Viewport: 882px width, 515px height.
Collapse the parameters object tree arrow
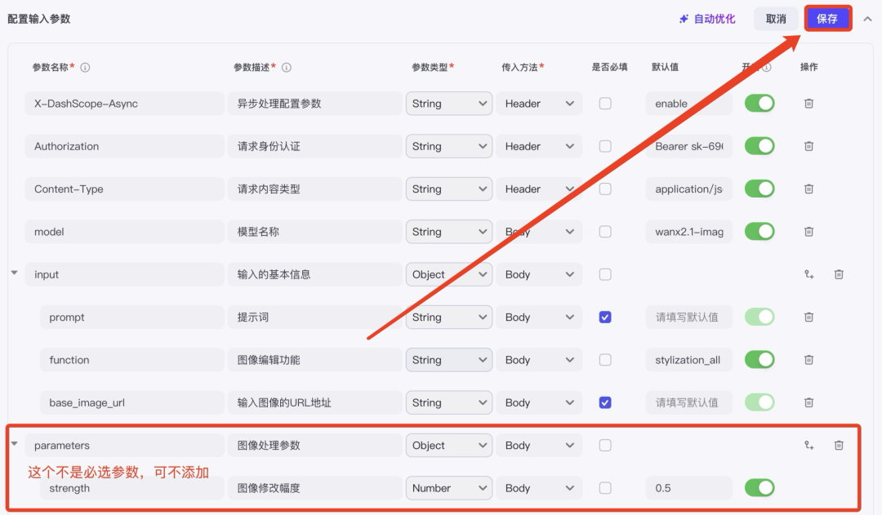coord(15,444)
